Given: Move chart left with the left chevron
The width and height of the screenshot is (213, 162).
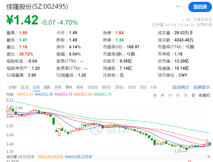Looking at the screenshot, I should coord(178,95).
